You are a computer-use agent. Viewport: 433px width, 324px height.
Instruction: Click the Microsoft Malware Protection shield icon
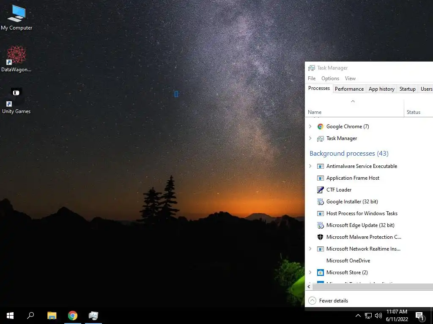(x=321, y=237)
